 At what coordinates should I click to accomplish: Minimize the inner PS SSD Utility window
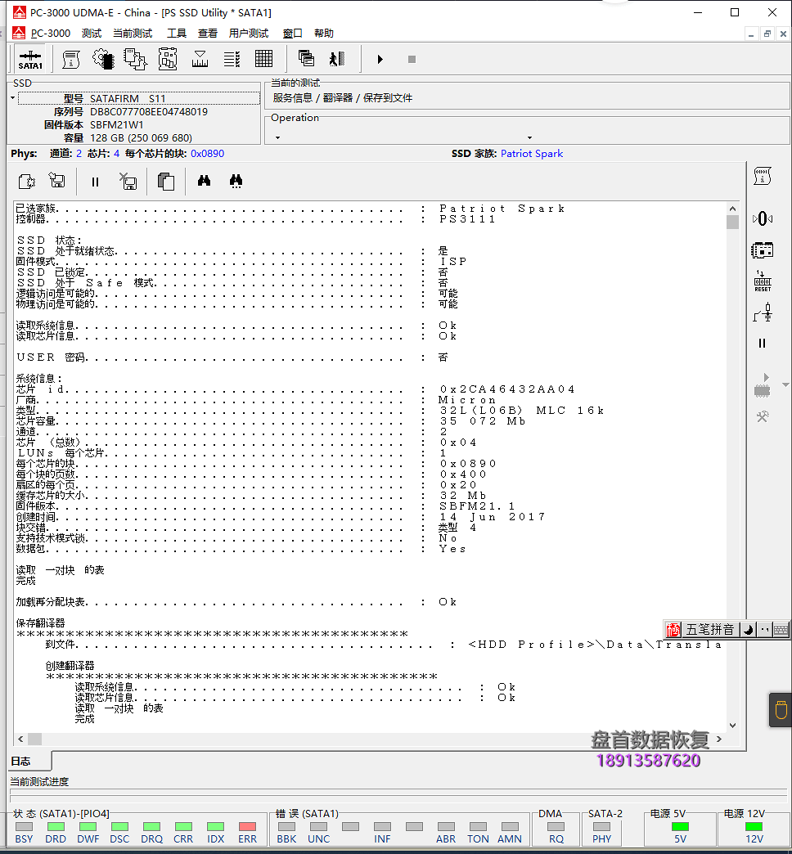(751, 34)
